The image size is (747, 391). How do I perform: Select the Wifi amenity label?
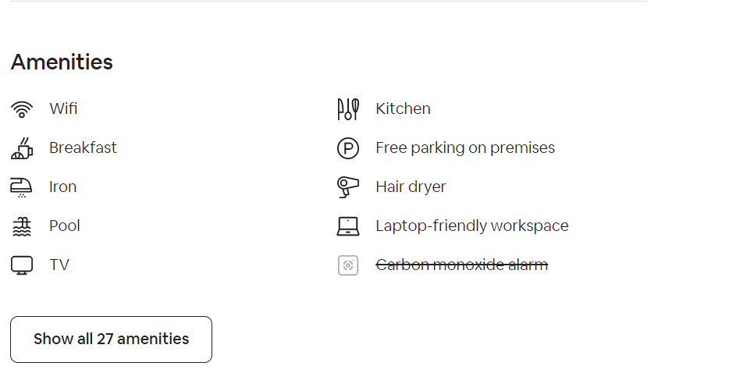63,108
